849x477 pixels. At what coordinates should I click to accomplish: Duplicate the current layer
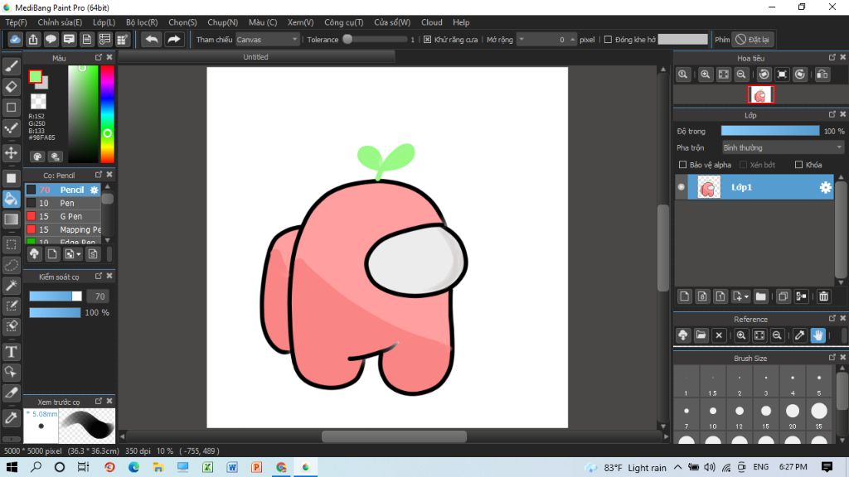[x=783, y=296]
